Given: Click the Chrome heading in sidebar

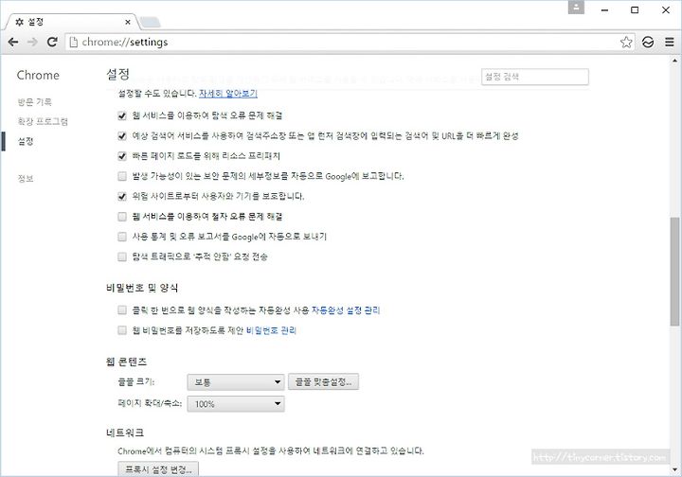Looking at the screenshot, I should 38,75.
